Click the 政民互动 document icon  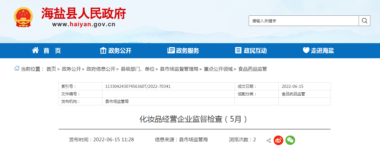(x=238, y=50)
